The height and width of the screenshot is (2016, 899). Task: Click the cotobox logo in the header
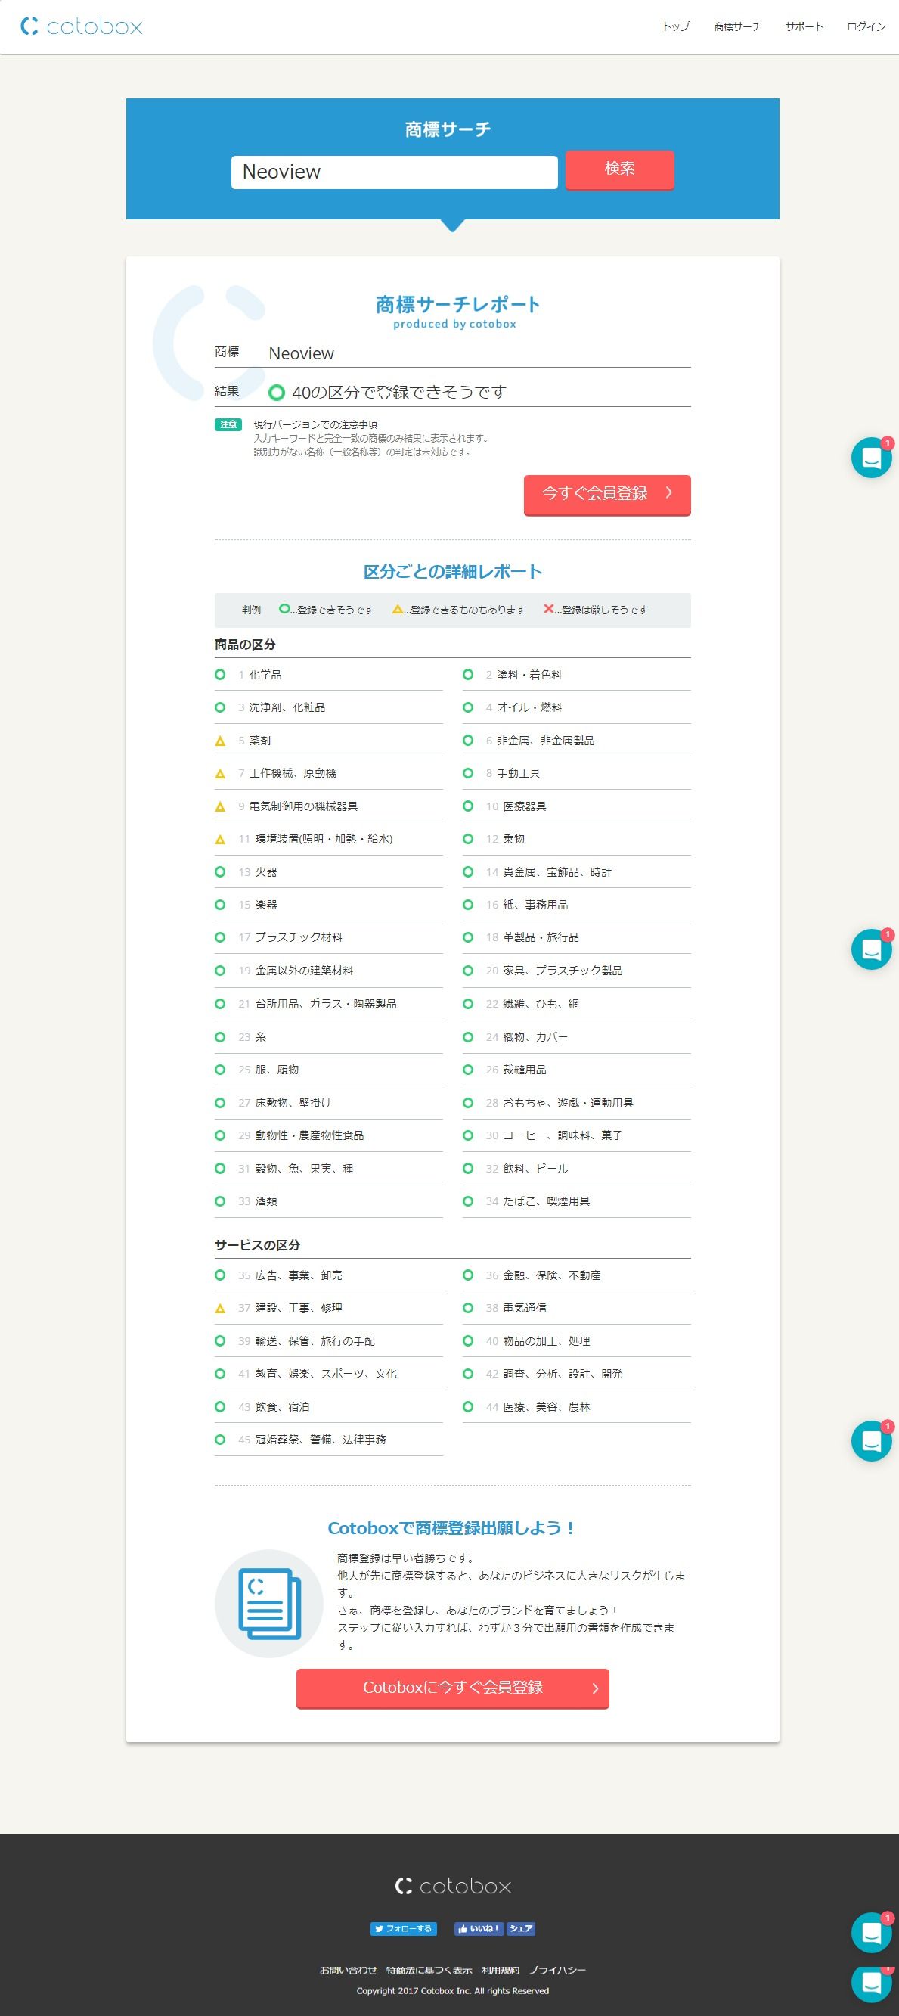tap(82, 26)
